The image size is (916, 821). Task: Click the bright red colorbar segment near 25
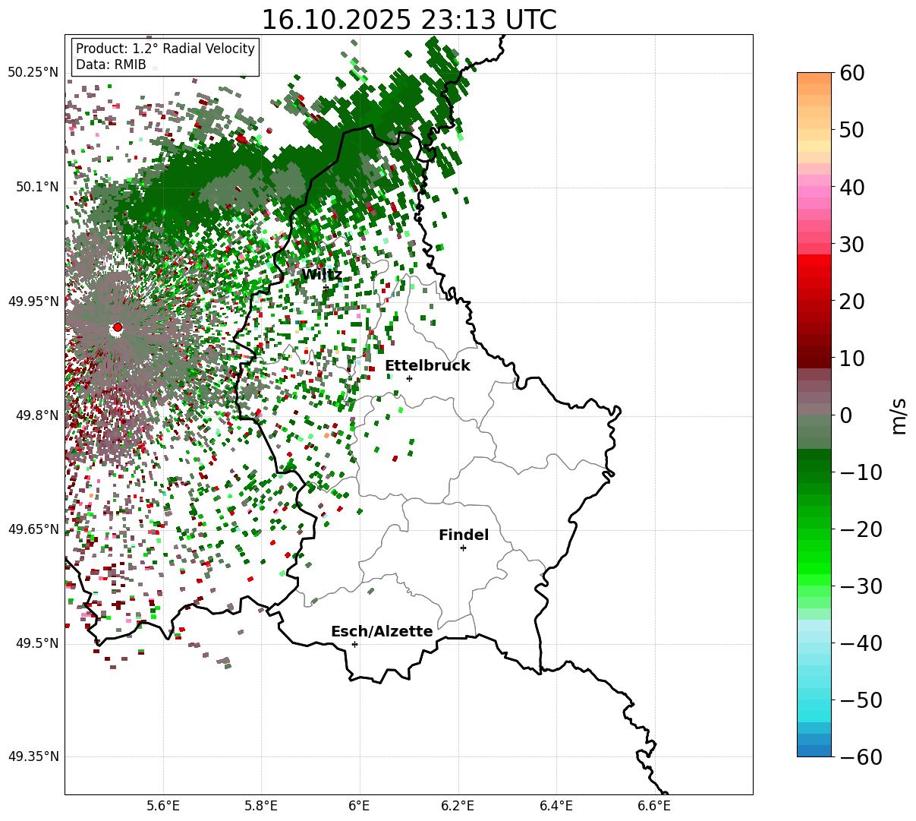tap(814, 273)
